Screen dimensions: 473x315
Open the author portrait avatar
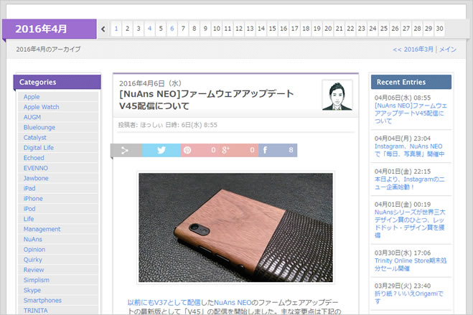click(x=337, y=95)
